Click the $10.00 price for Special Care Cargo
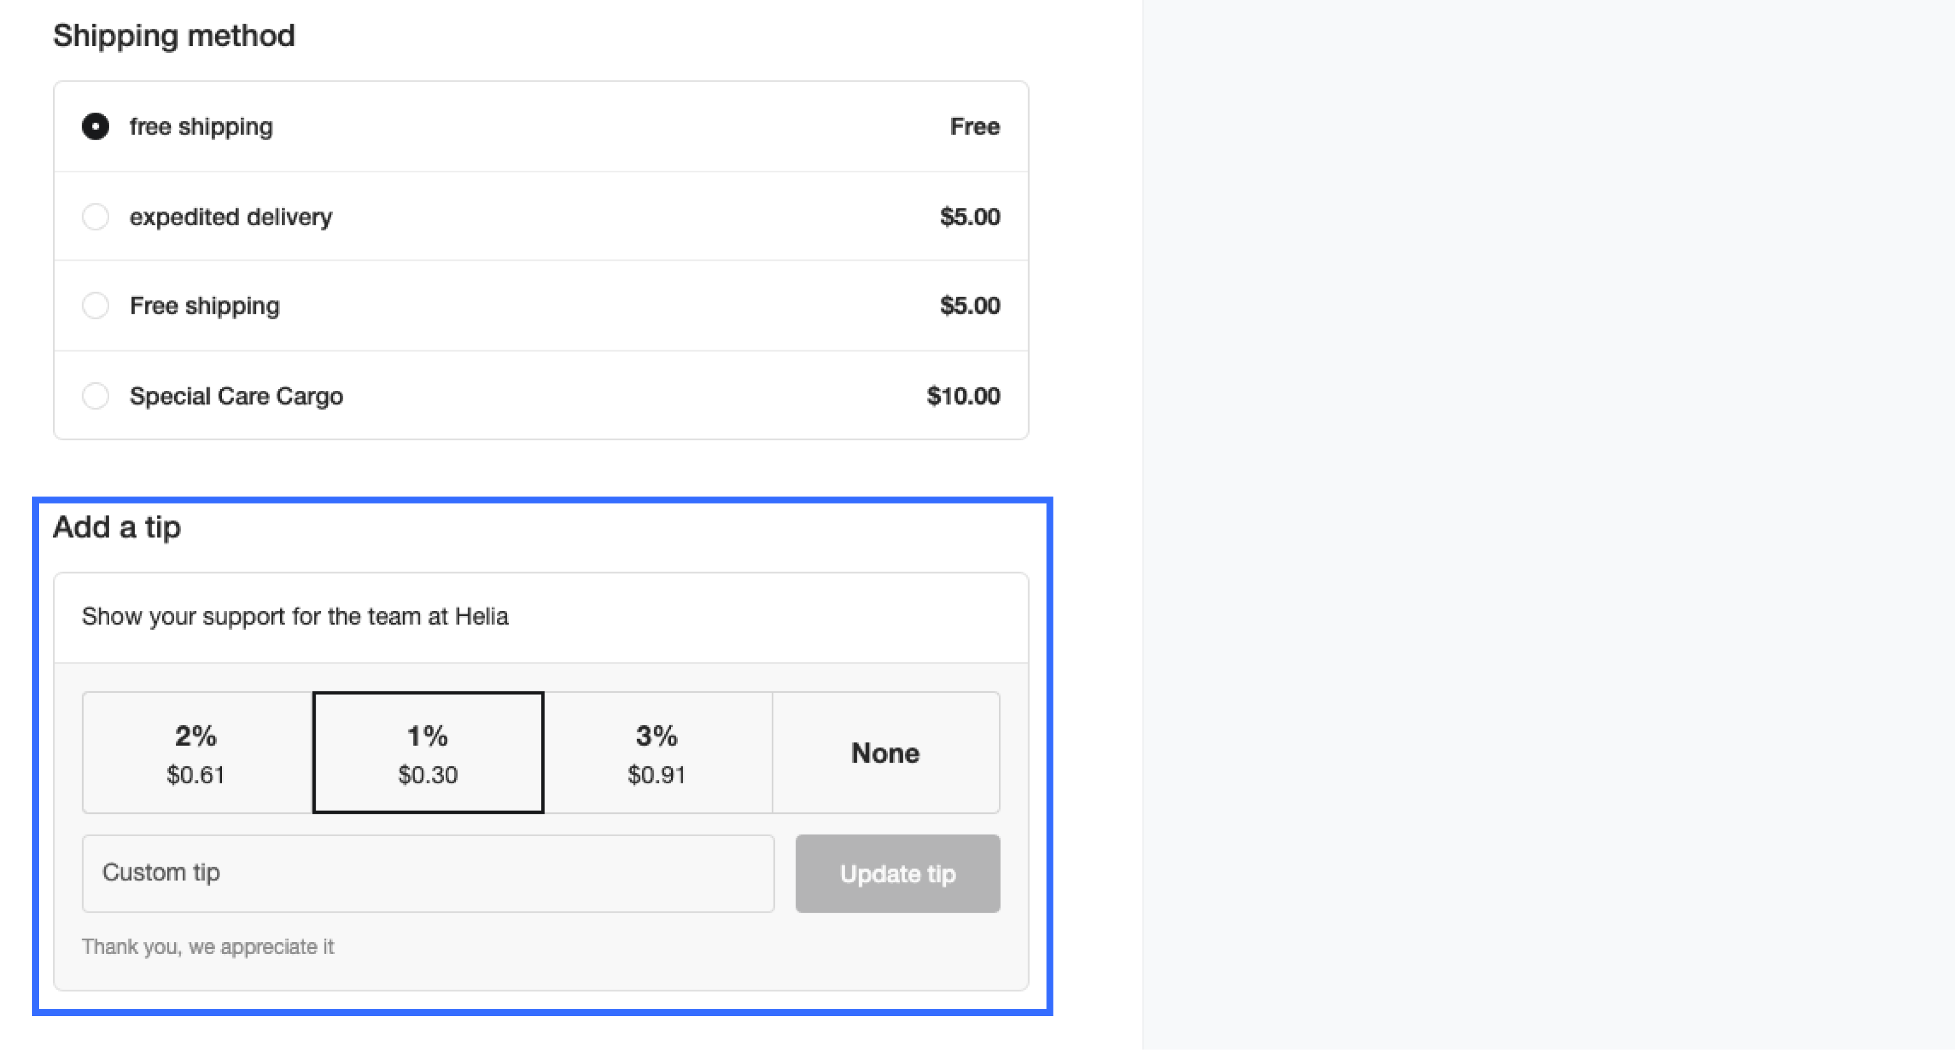Screen dimensions: 1955x1050 (x=963, y=396)
